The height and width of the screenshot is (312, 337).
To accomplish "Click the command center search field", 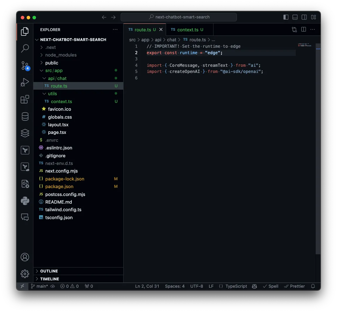I will pos(179,17).
